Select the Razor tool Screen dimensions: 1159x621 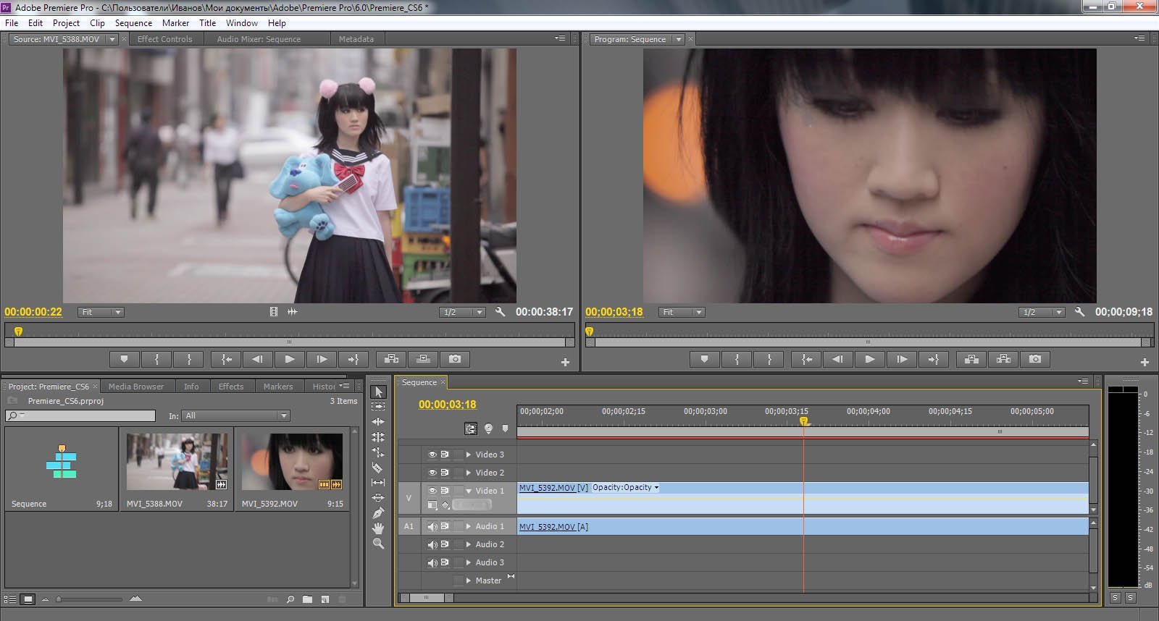coord(378,468)
